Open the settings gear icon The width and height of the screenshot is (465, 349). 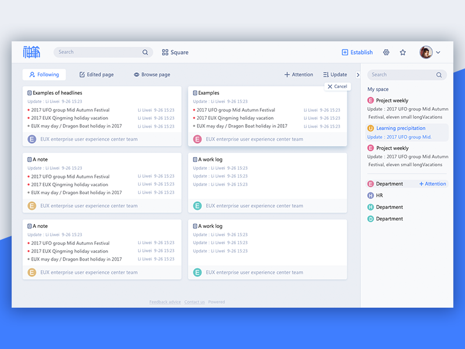386,52
